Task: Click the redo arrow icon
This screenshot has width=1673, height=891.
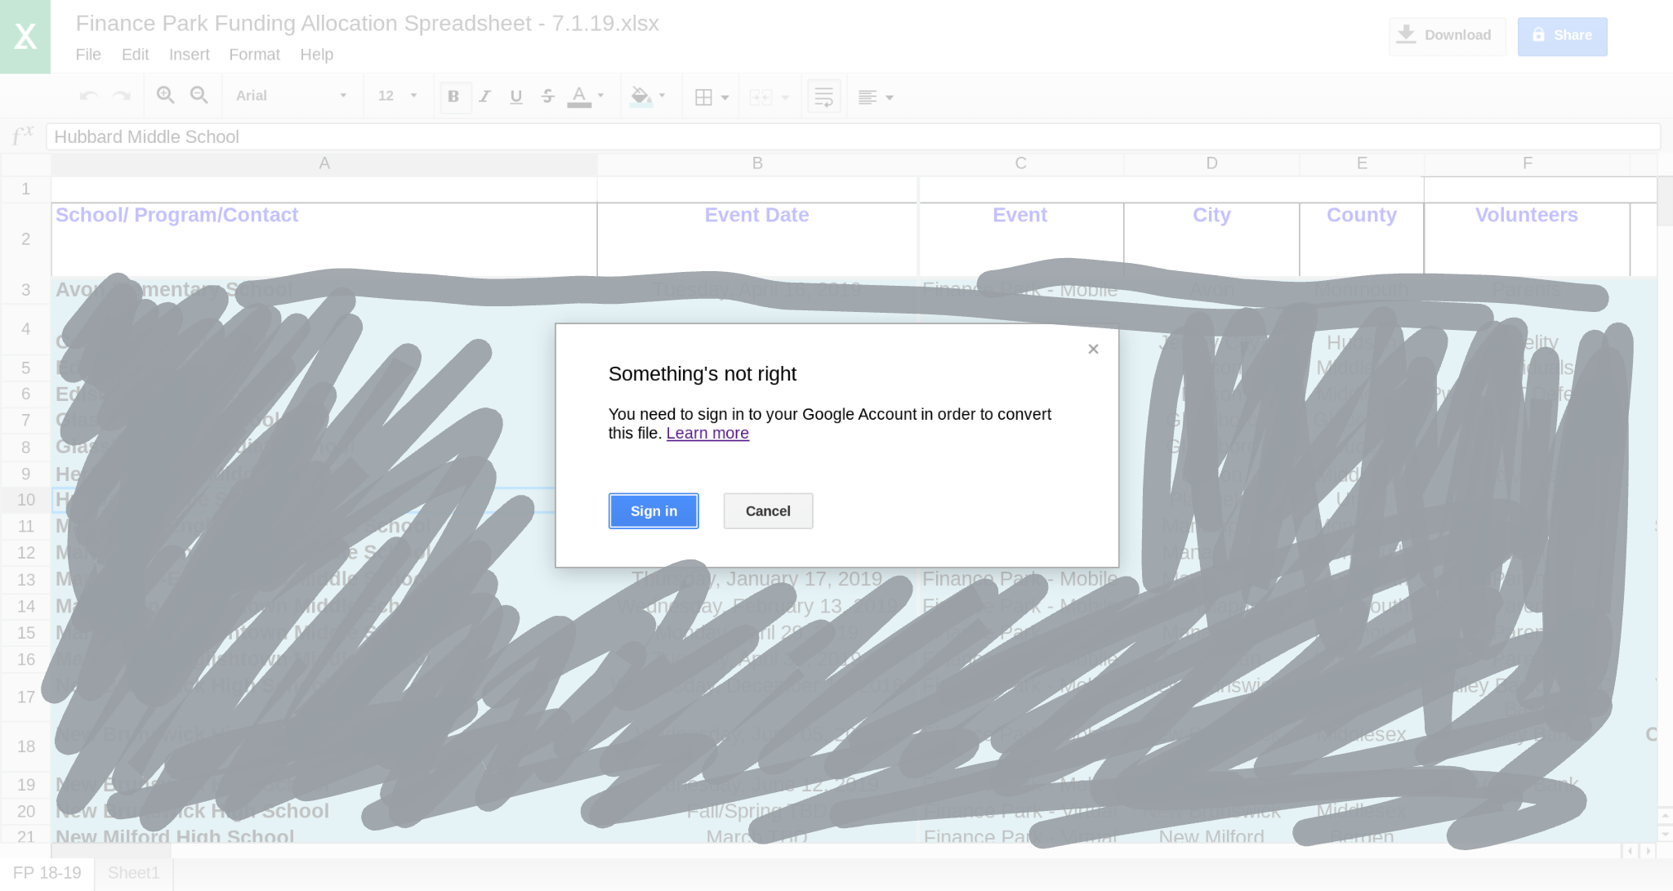Action: coord(122,96)
